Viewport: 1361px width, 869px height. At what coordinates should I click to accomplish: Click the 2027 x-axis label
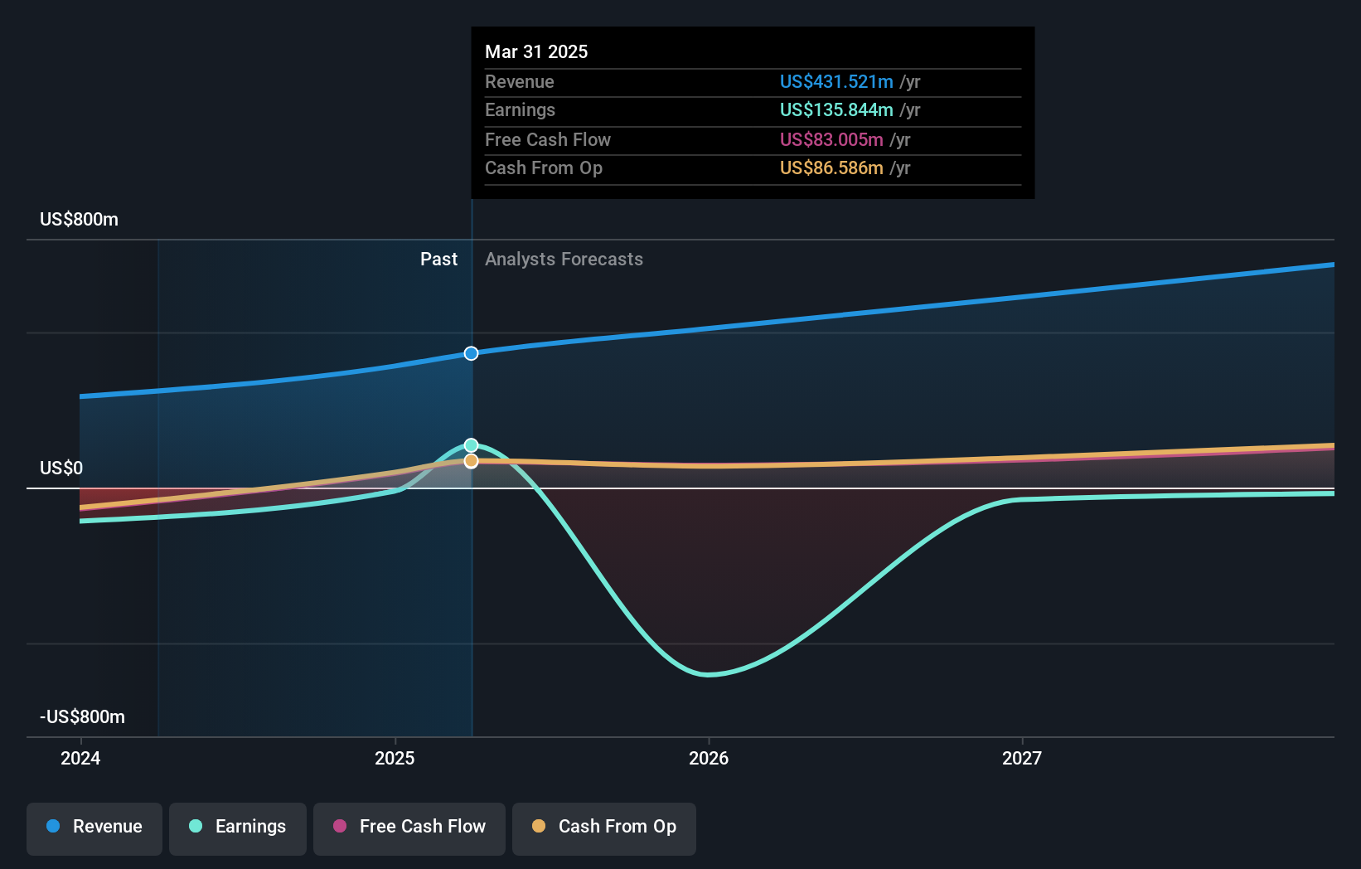click(x=1022, y=758)
